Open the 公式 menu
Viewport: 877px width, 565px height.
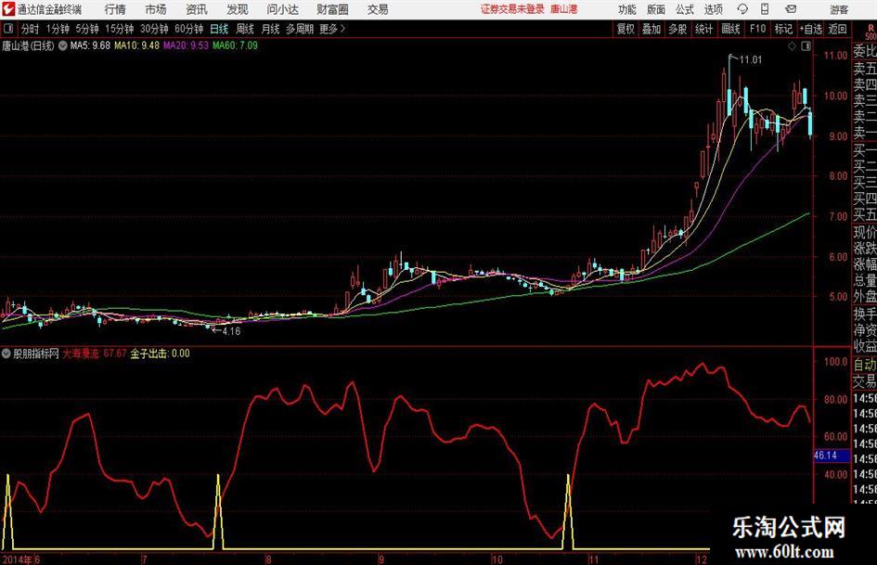click(x=685, y=9)
